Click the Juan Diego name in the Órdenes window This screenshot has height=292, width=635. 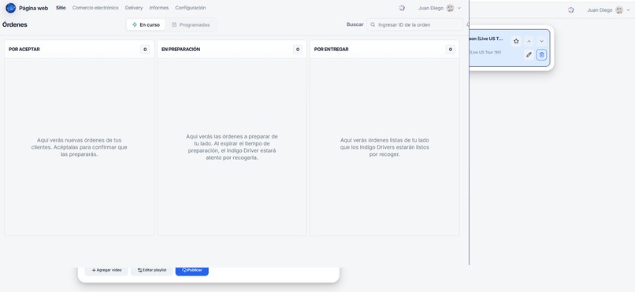tap(431, 8)
